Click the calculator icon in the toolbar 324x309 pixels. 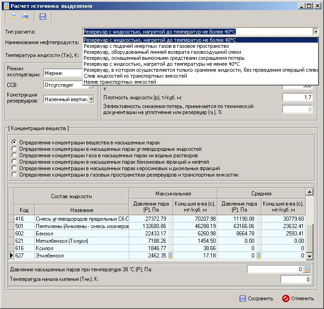click(14, 17)
